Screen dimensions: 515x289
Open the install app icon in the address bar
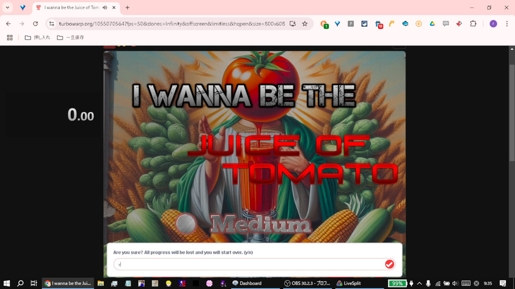pos(292,24)
